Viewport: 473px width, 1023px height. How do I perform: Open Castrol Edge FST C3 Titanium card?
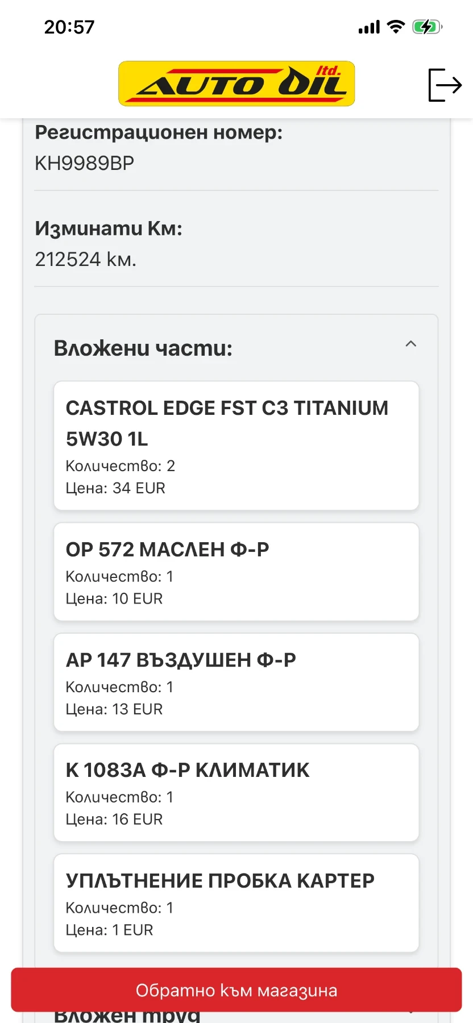[236, 446]
